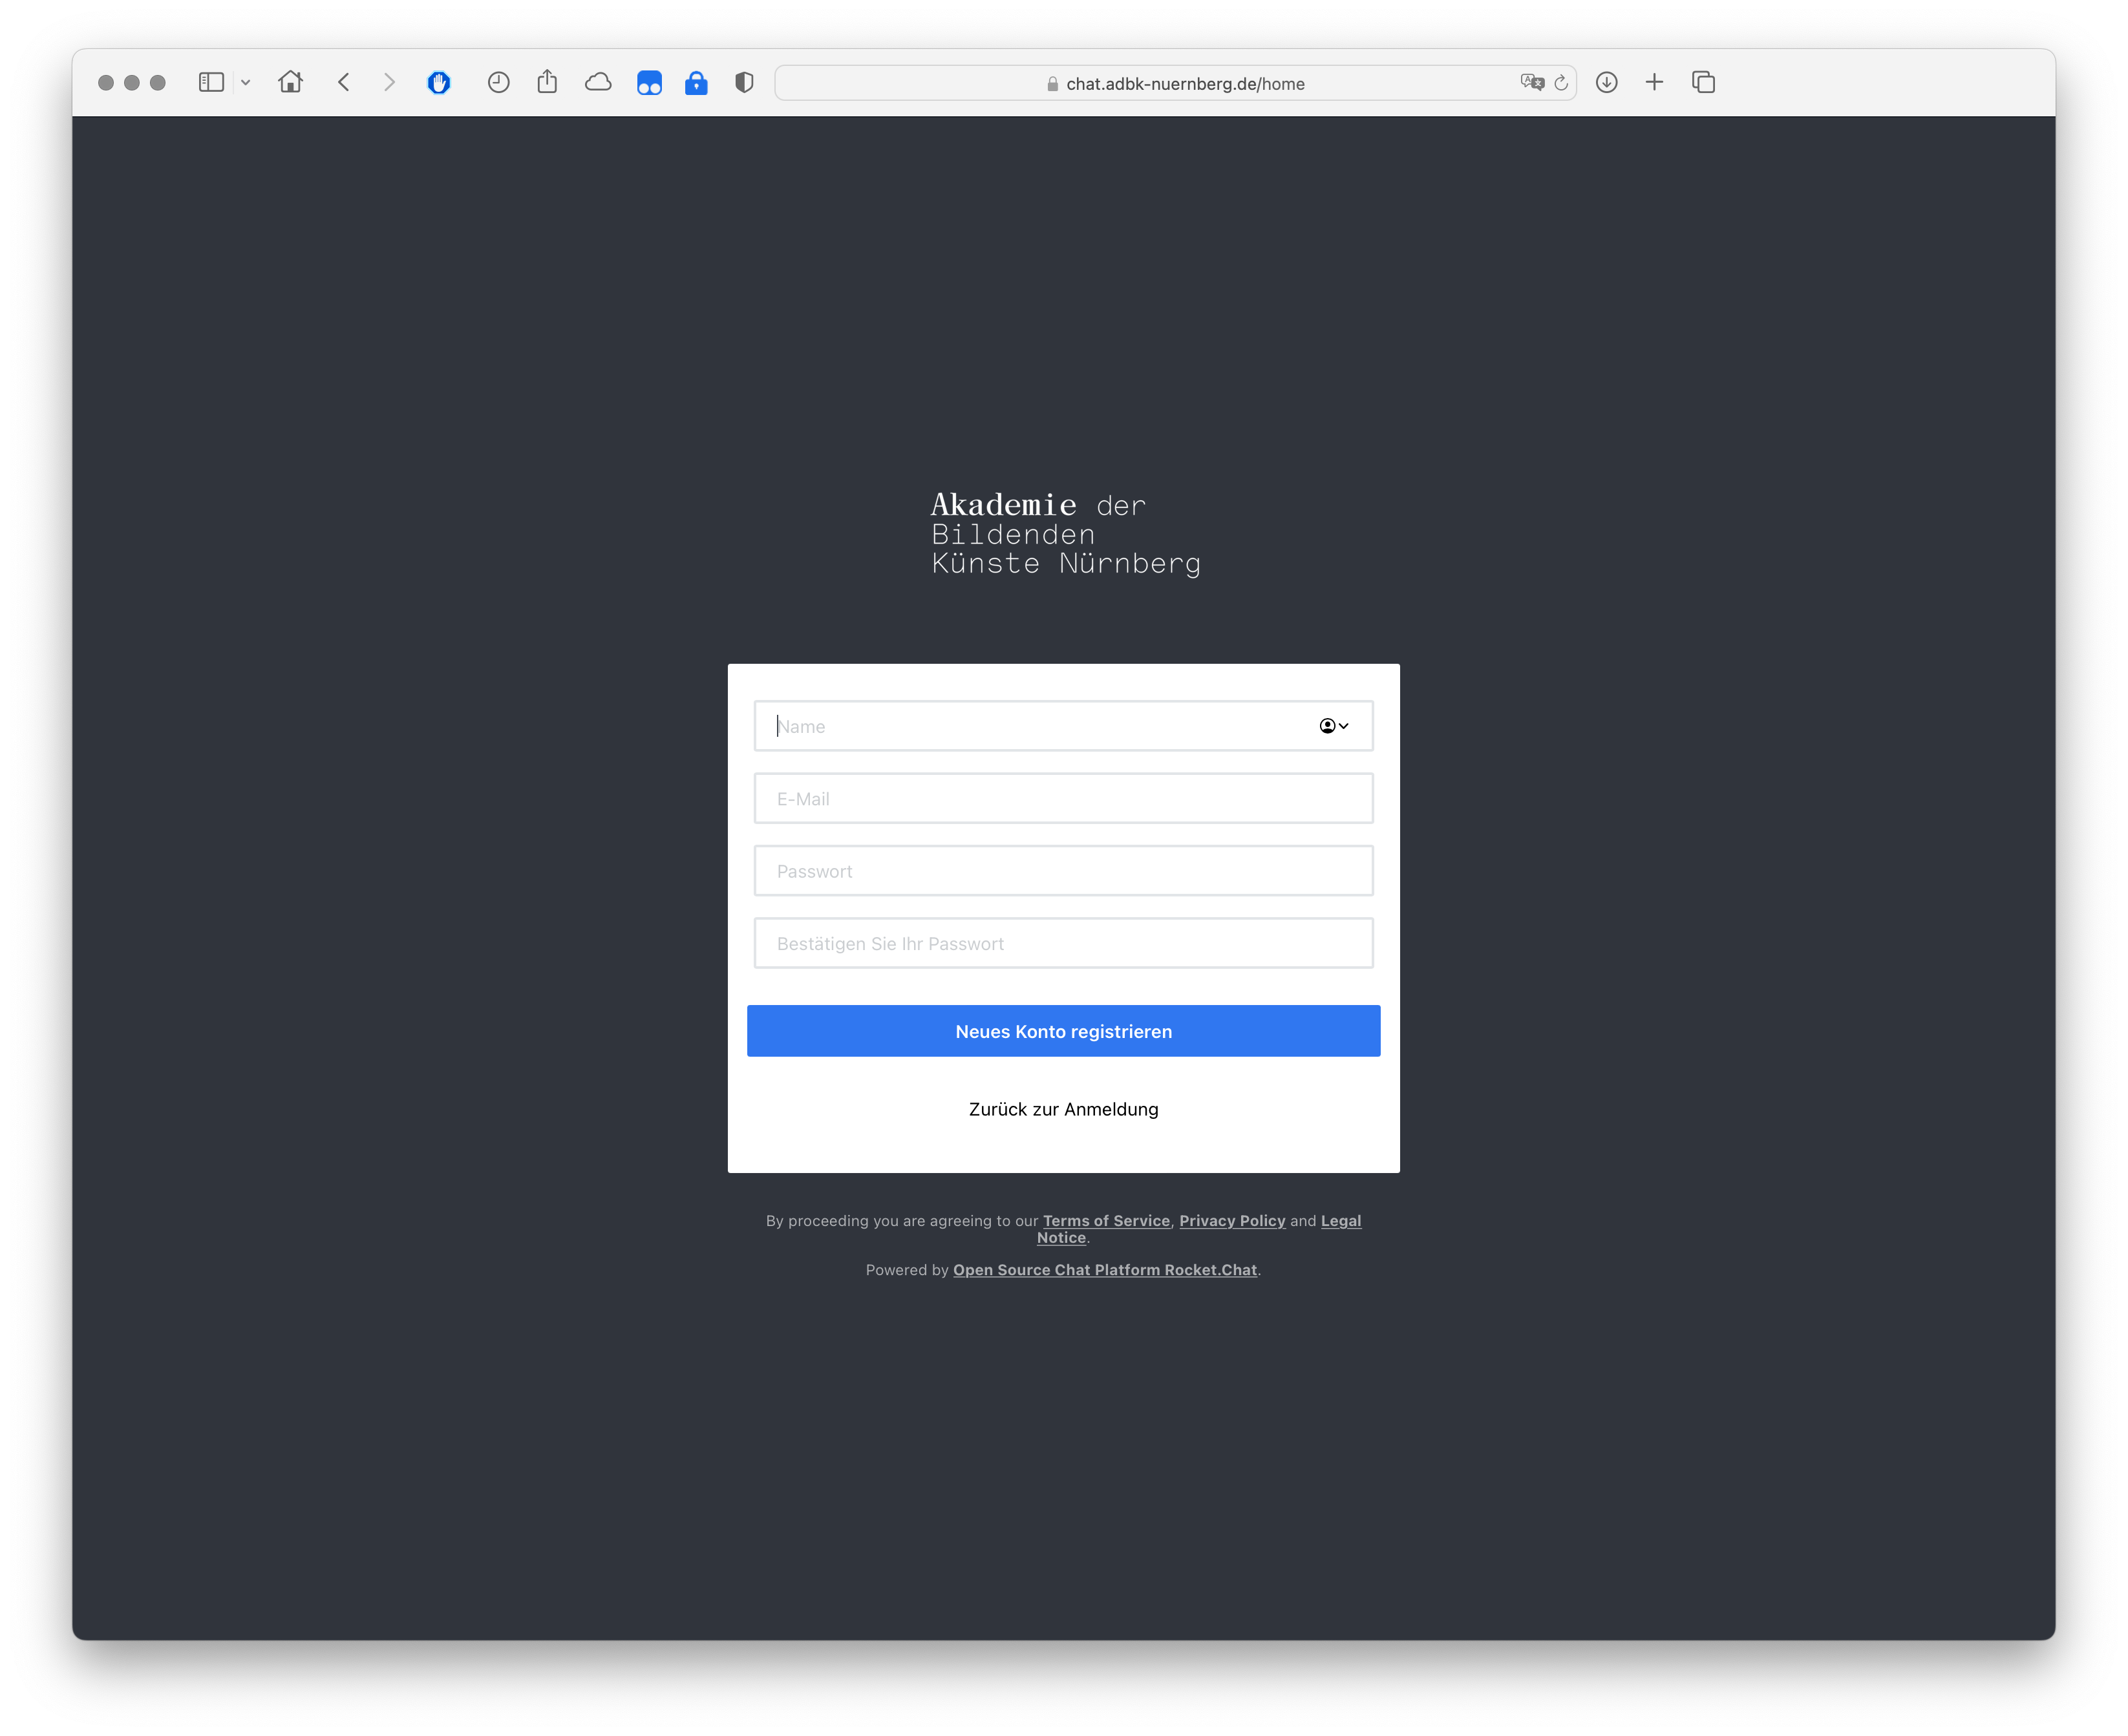Navigate forward with the right arrow
This screenshot has width=2128, height=1736.
pyautogui.click(x=389, y=82)
